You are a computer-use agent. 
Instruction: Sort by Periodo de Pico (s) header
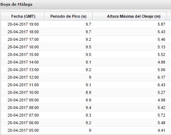pyautogui.click(x=68, y=16)
